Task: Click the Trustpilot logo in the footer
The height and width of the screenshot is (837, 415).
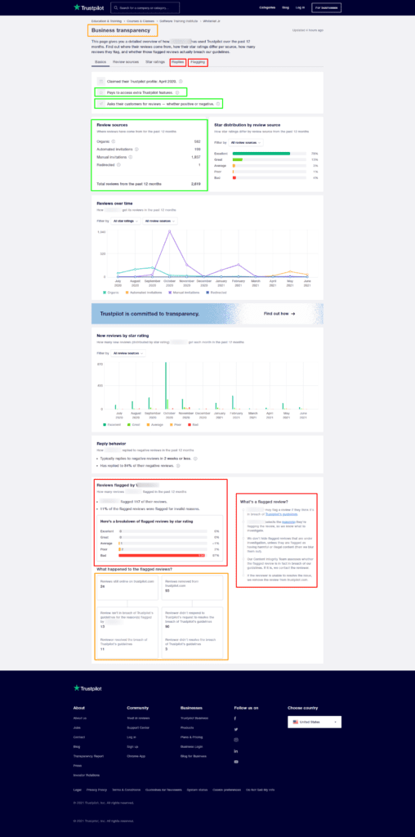Action: tap(87, 688)
